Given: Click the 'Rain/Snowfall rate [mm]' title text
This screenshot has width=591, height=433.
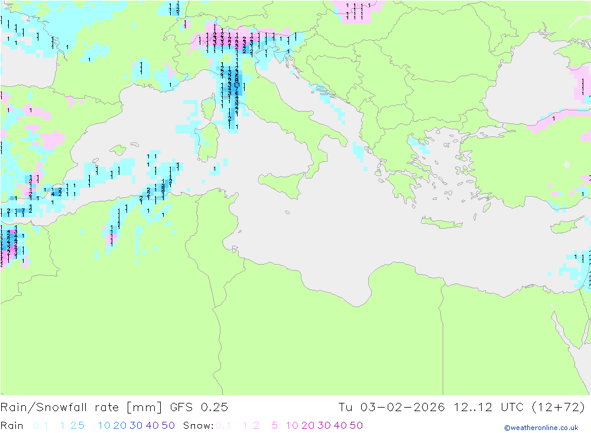Looking at the screenshot, I should 81,408.
